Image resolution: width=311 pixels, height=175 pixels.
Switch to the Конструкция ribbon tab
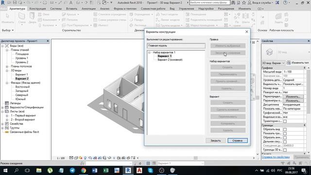[37, 9]
